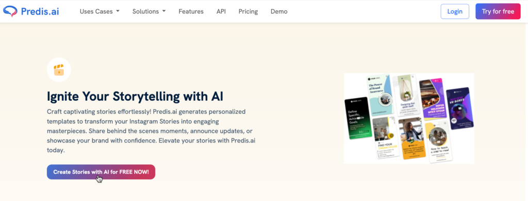Click the Login button
The image size is (528, 201).
(x=455, y=11)
